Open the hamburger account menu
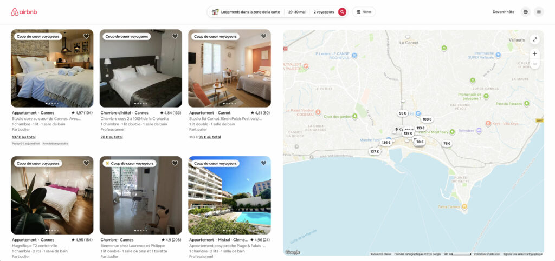Screen dimensions: 555x261 click(x=539, y=12)
